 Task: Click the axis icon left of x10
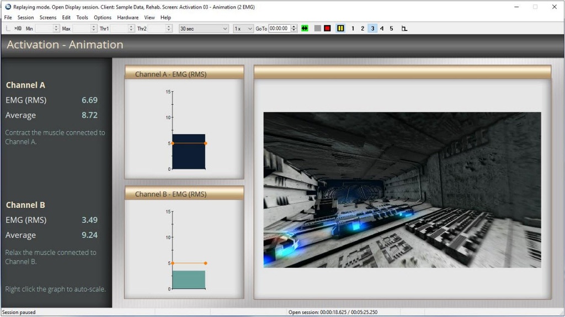coord(8,29)
